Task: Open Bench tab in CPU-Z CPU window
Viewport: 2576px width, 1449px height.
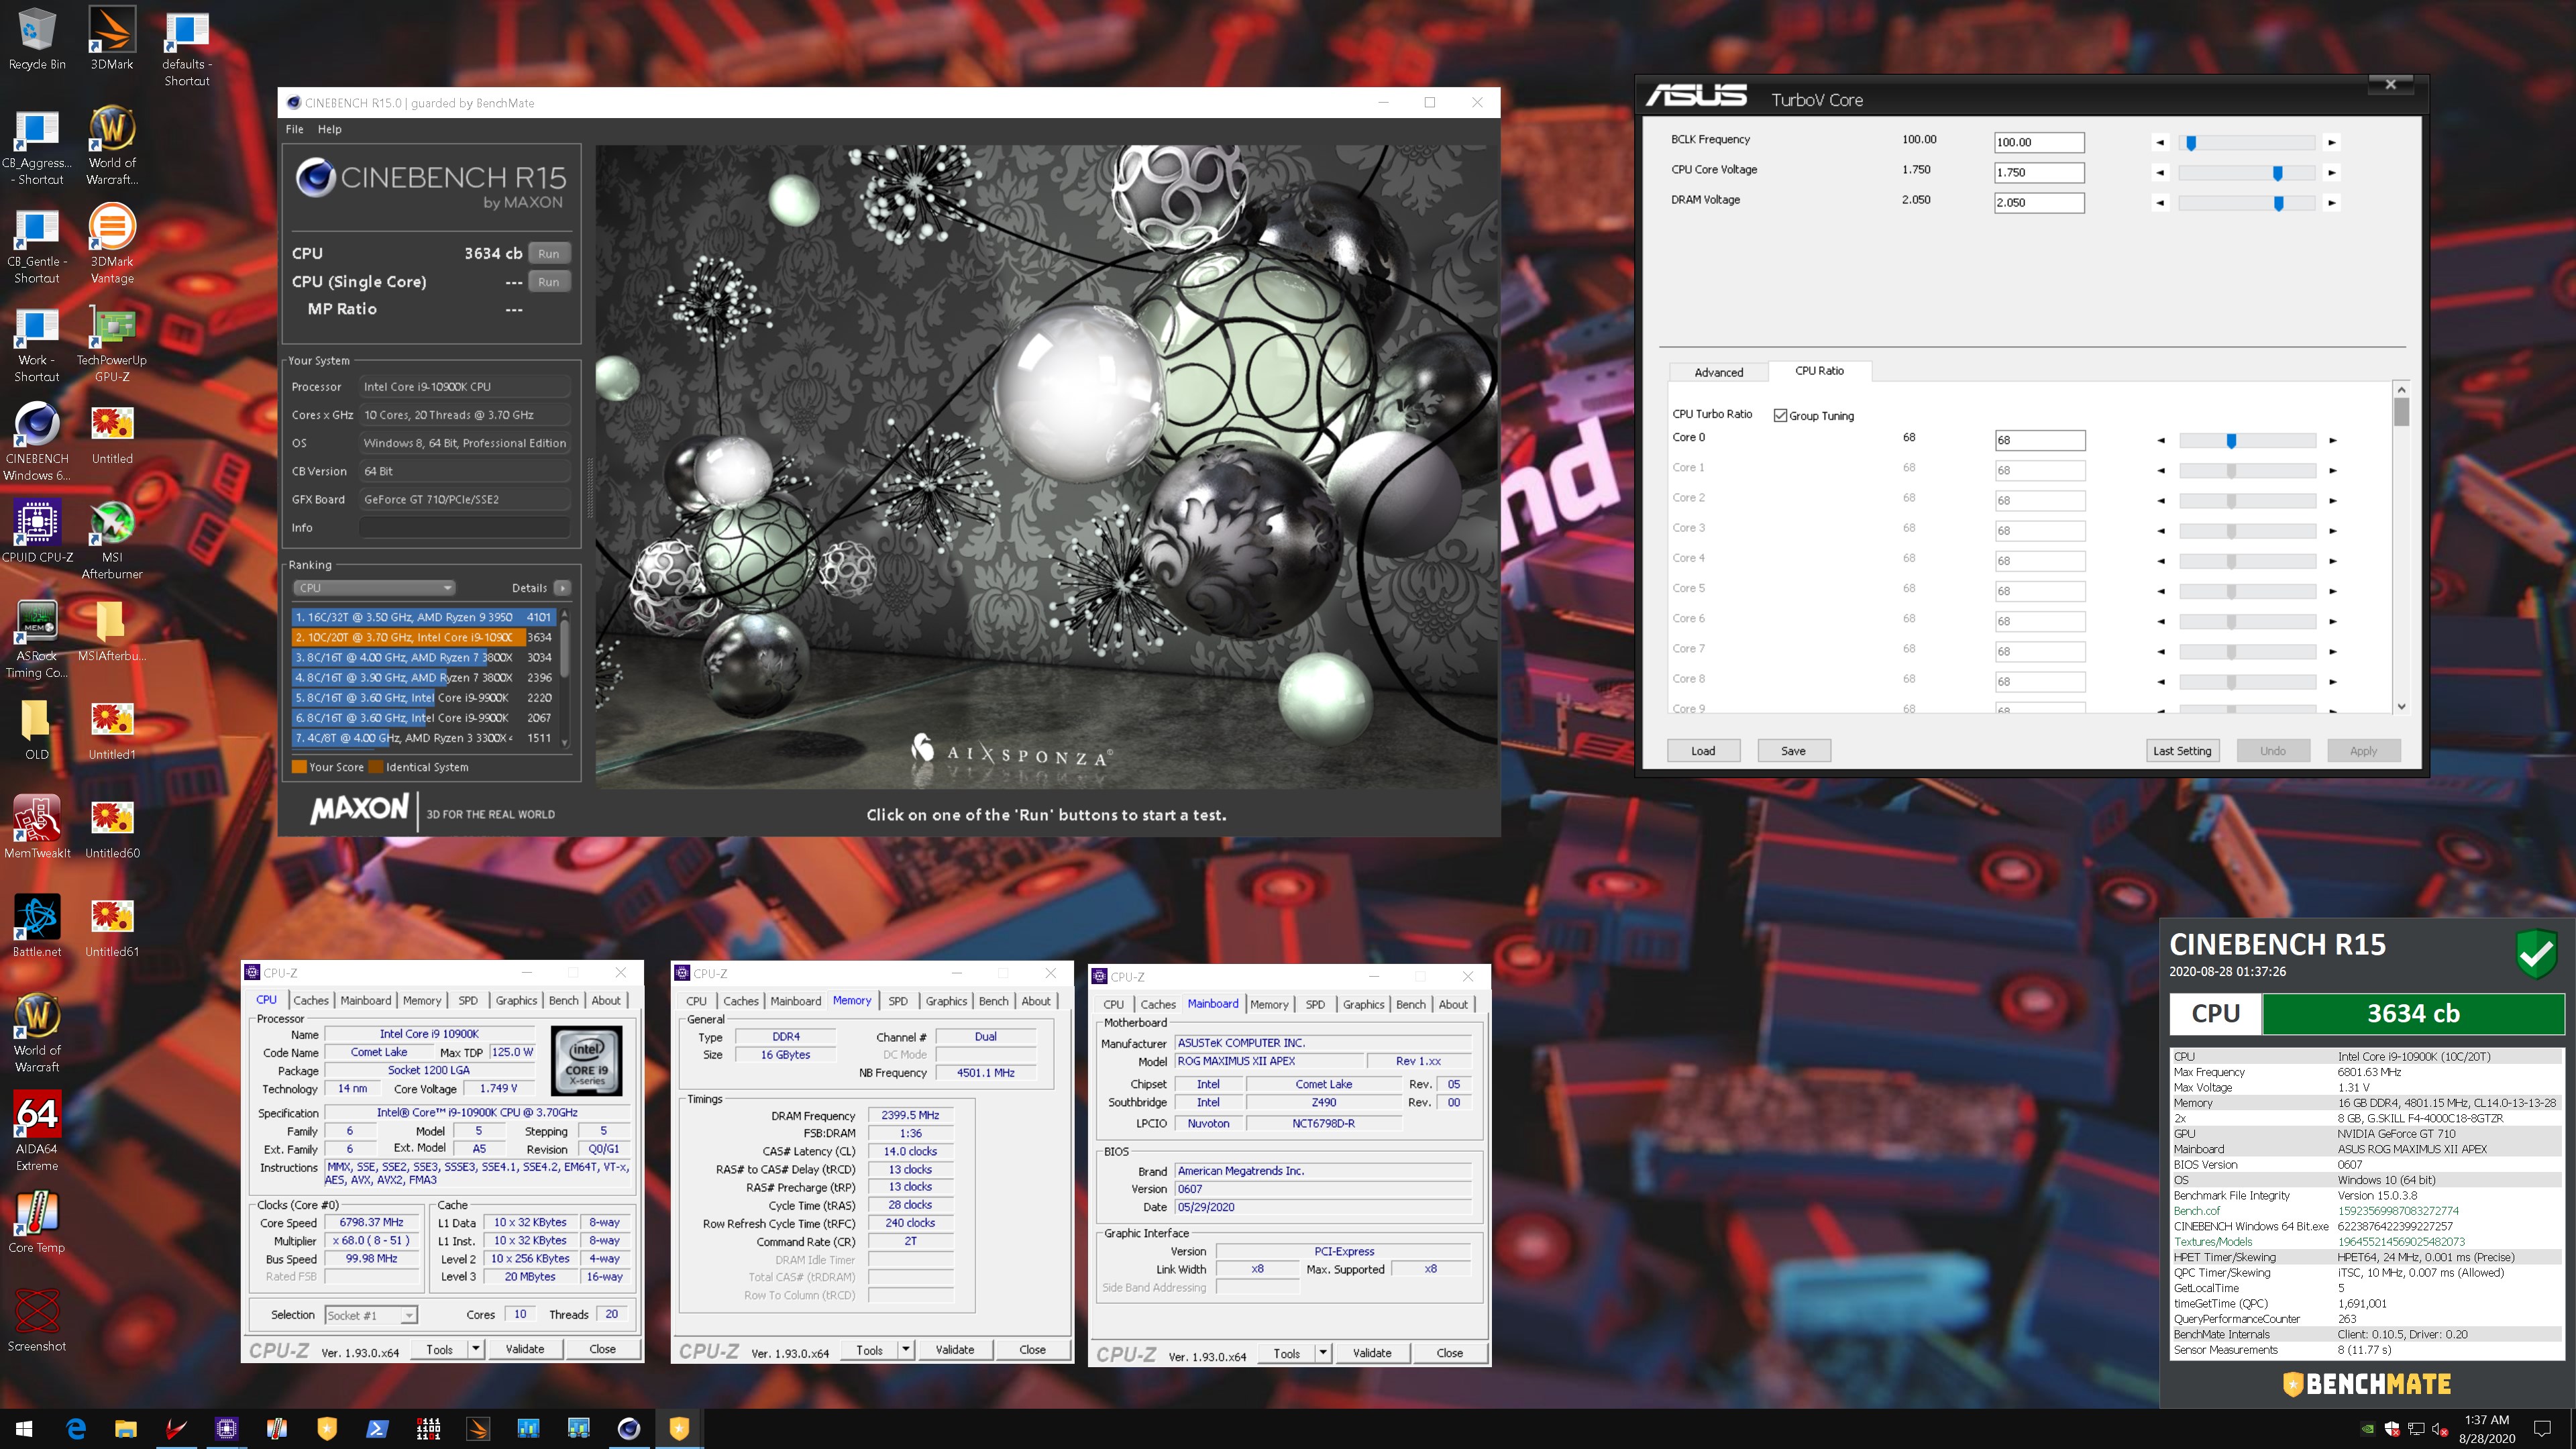Action: click(563, 1000)
